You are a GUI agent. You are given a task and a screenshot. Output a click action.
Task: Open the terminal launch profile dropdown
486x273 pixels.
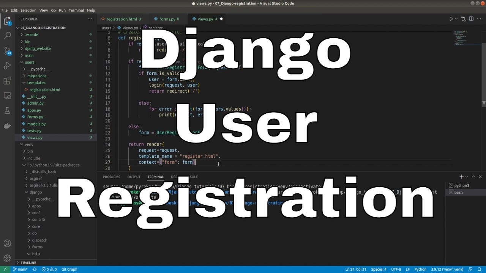coord(467,177)
